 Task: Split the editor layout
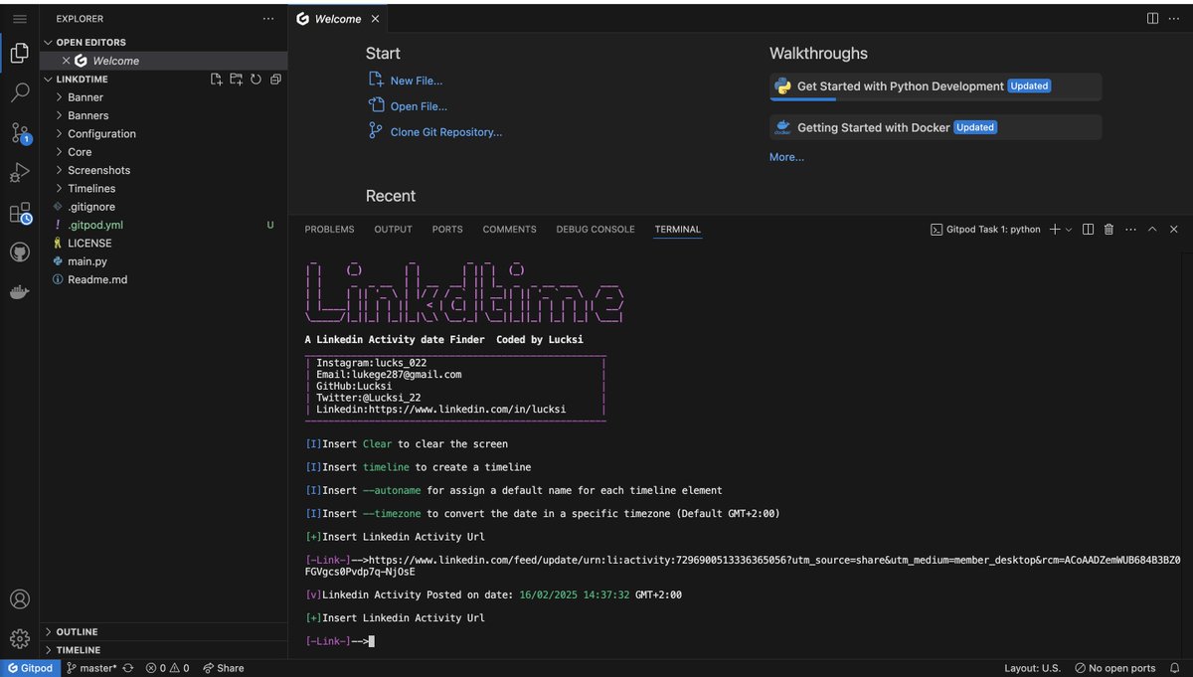(x=1152, y=19)
